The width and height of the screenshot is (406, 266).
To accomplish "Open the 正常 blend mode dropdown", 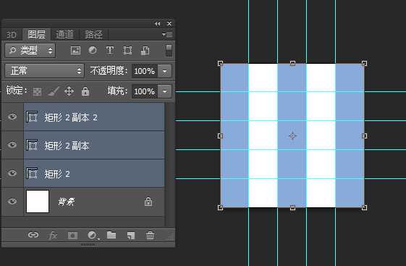I will [x=45, y=70].
